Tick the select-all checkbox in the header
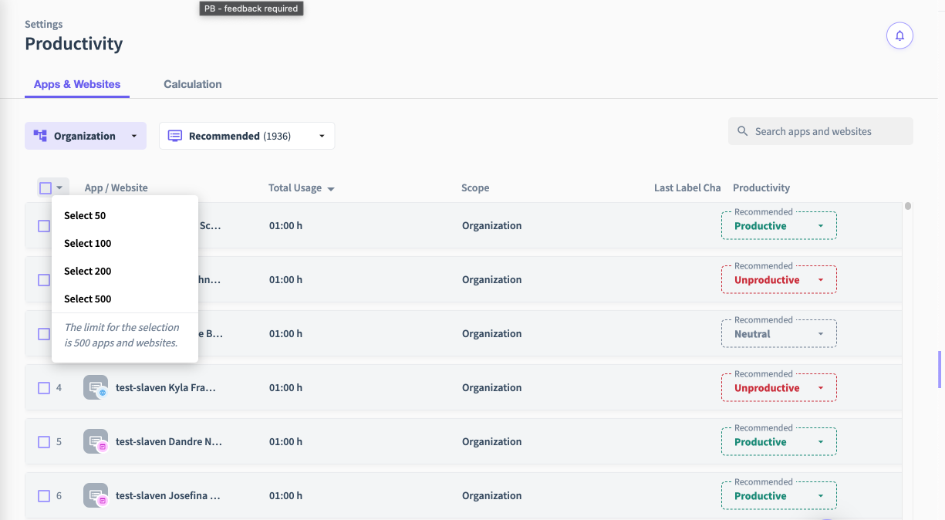Image resolution: width=945 pixels, height=520 pixels. pyautogui.click(x=45, y=187)
